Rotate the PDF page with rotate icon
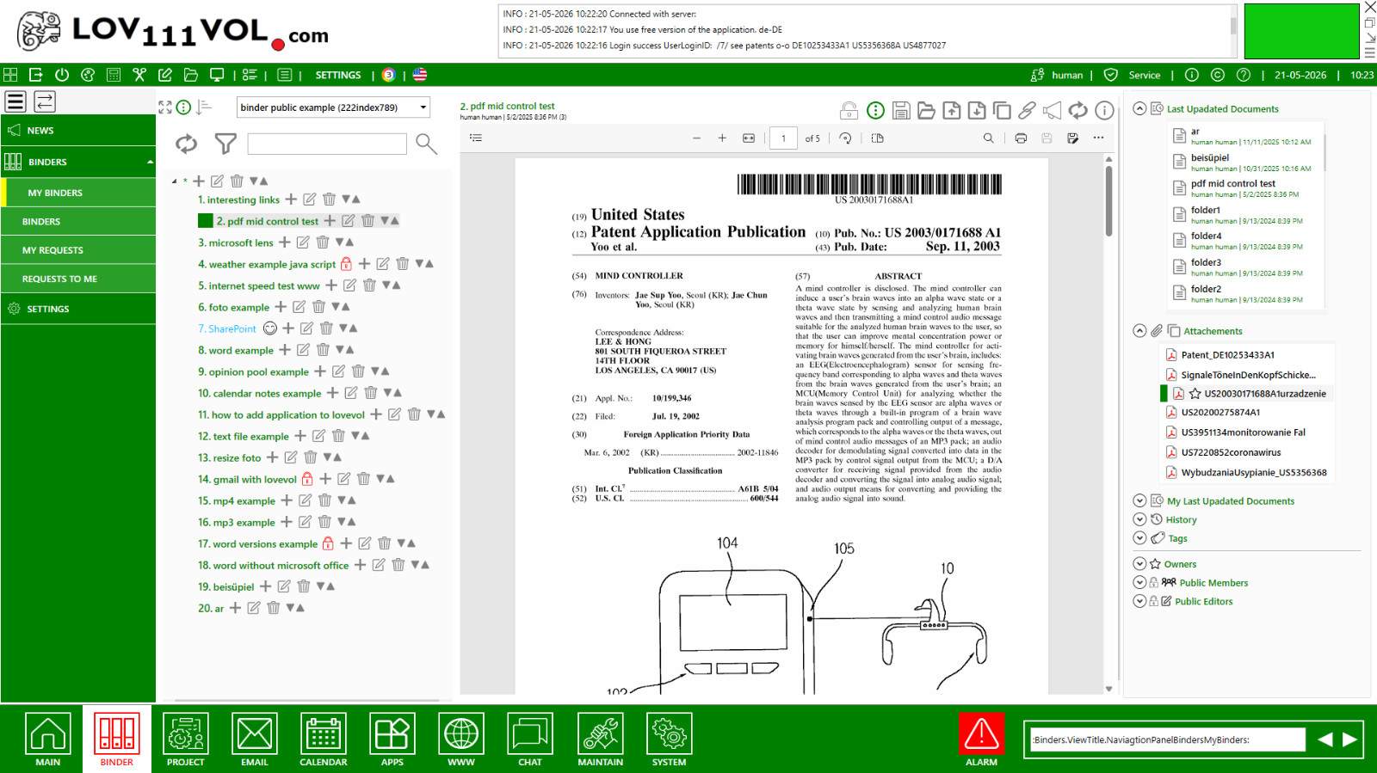1377x773 pixels. (845, 138)
